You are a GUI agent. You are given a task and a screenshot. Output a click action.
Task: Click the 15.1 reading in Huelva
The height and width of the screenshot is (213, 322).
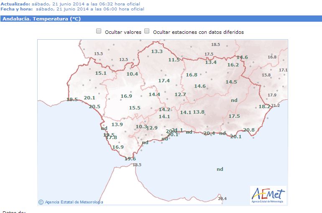(101, 73)
